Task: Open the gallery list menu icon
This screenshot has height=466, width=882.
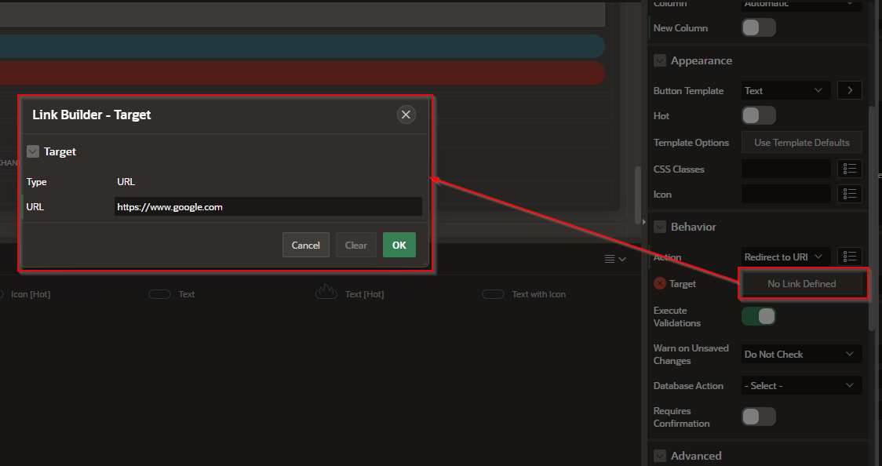Action: [x=615, y=259]
